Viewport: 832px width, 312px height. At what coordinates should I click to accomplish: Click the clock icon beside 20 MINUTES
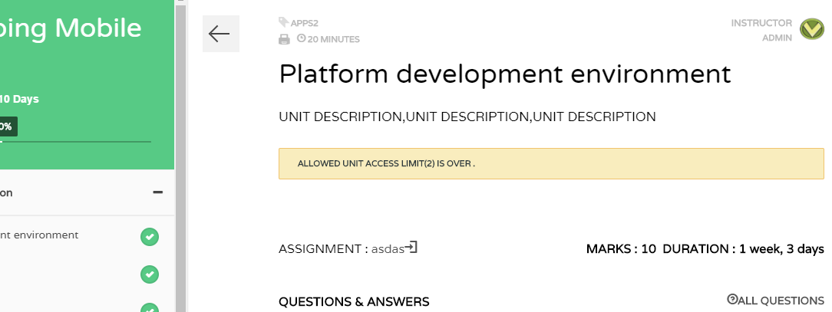(x=302, y=38)
